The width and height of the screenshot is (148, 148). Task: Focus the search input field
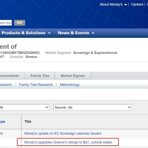pyautogui.click(x=6, y=23)
